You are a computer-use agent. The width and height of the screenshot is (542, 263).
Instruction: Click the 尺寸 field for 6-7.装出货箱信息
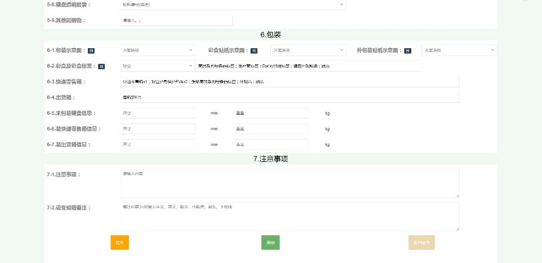click(157, 144)
